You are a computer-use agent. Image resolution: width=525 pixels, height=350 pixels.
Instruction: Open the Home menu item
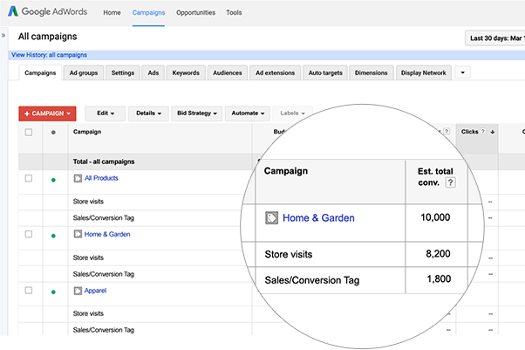tap(112, 13)
